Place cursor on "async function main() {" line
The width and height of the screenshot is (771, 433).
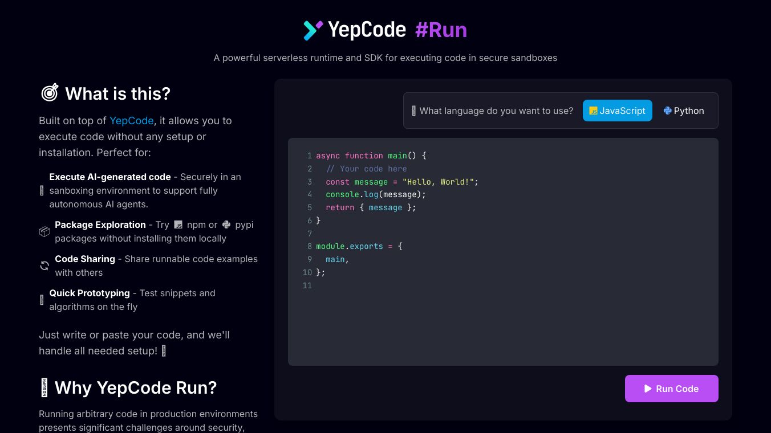pyautogui.click(x=371, y=156)
